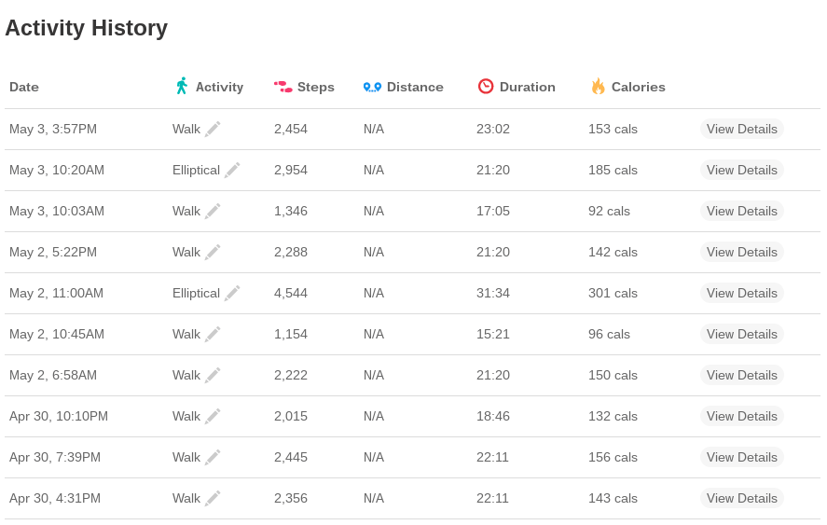This screenshot has height=525, width=827.
Task: Click pencil icon for Apr 30, 4:31PM walk
Action: pyautogui.click(x=213, y=498)
